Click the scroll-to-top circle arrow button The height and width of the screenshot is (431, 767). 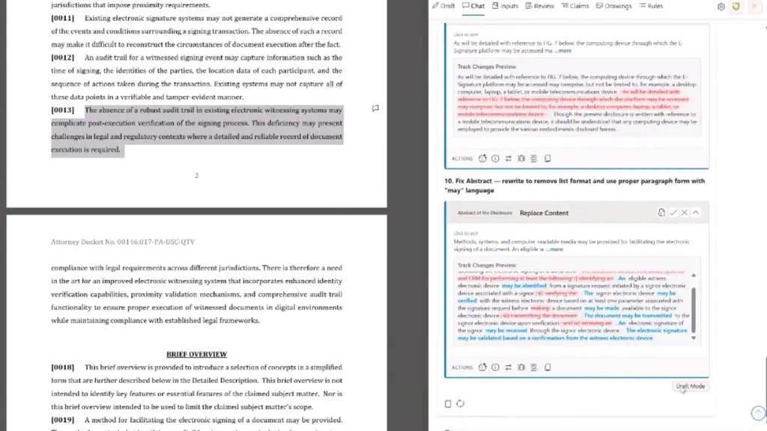click(x=758, y=413)
